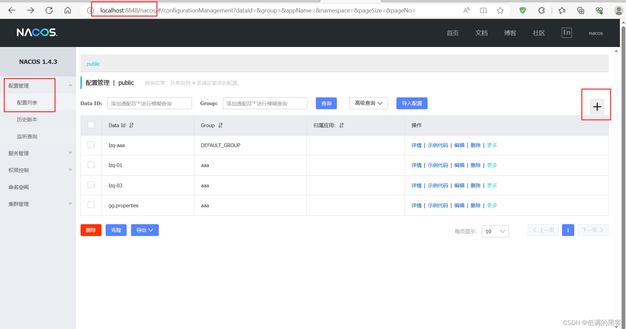Screen dimensions: 626x329
Task: Go to browser home icon
Action: (x=68, y=10)
